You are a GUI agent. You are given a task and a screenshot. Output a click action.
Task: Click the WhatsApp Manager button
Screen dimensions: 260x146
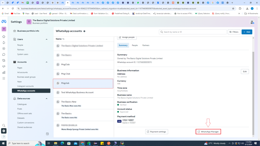(208, 132)
